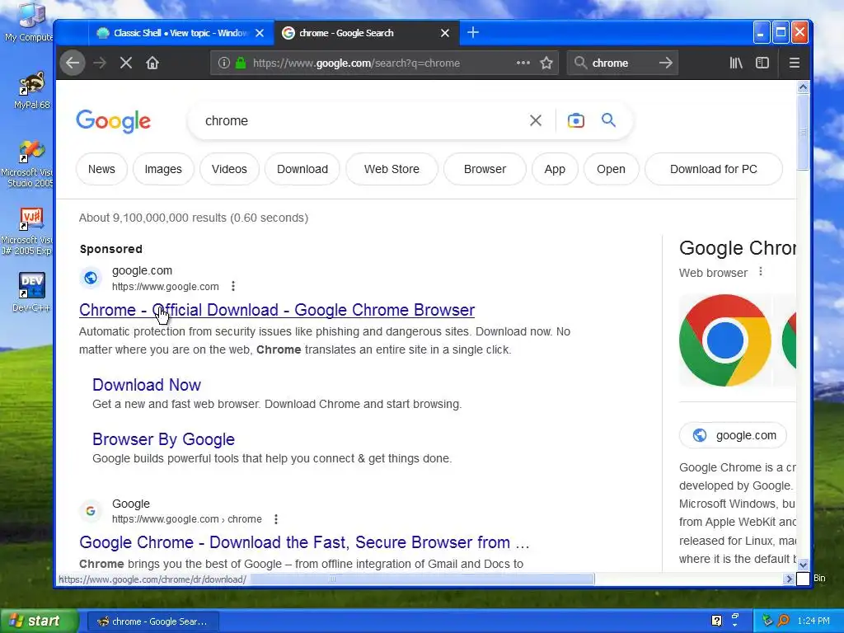Switch to Classic Shell View topic tab
Viewport: 844px width, 633px height.
point(181,33)
